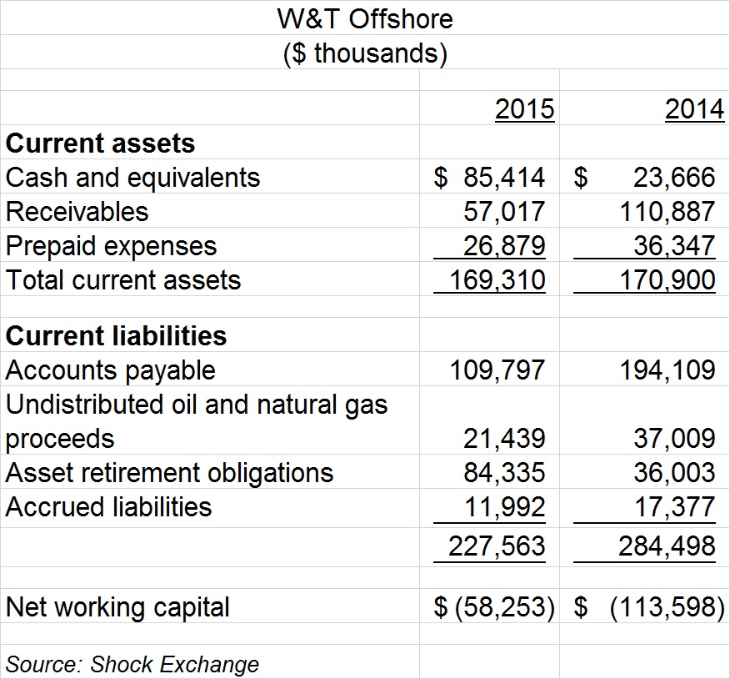Select the 2015 column header
Screen dimensions: 730x679
pyautogui.click(x=525, y=109)
